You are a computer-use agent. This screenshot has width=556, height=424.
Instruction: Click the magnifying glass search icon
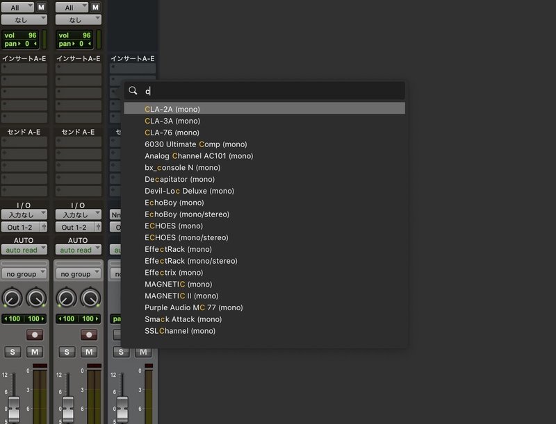point(133,91)
